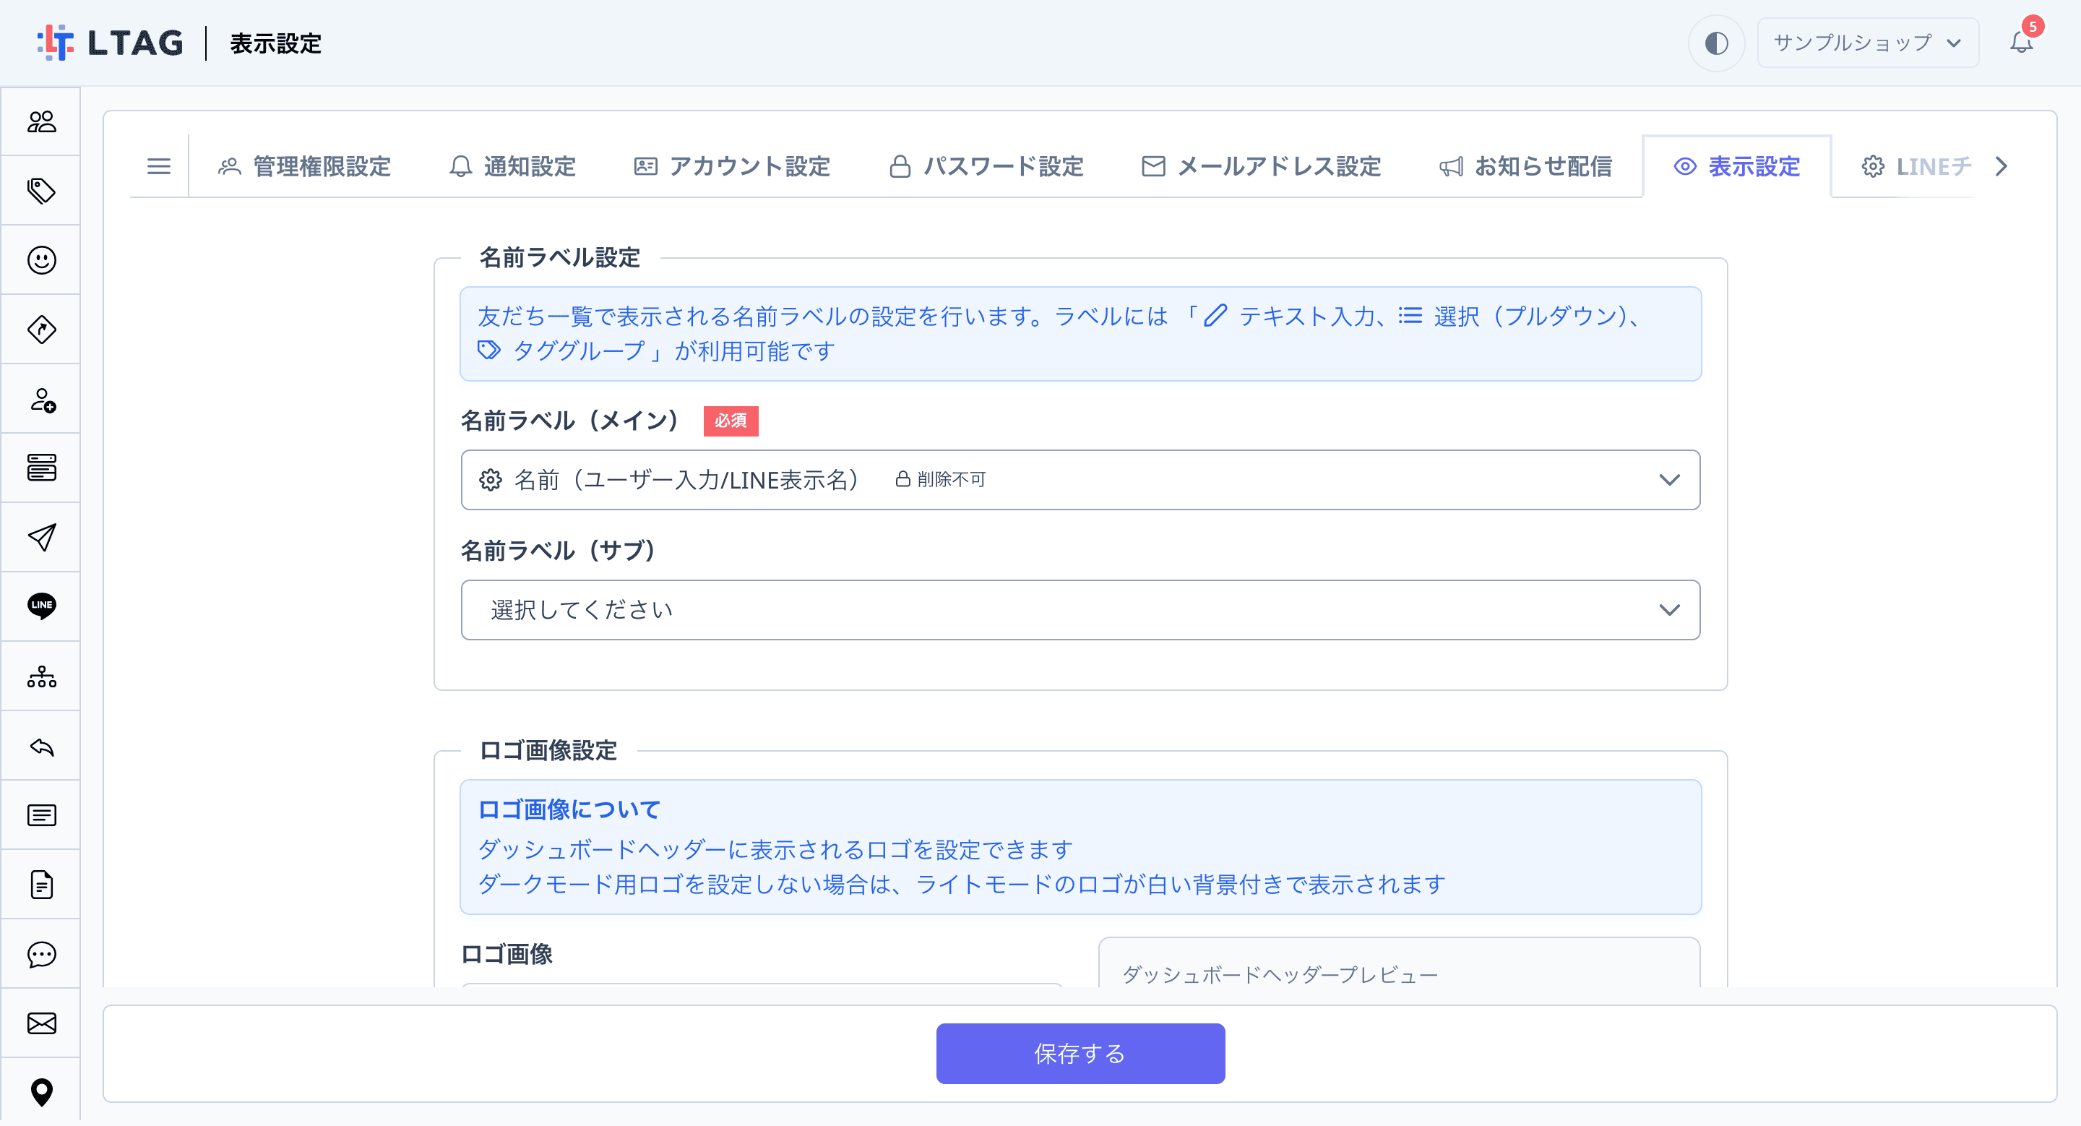
Task: Click the stacked cards sidebar icon
Action: coord(41,468)
